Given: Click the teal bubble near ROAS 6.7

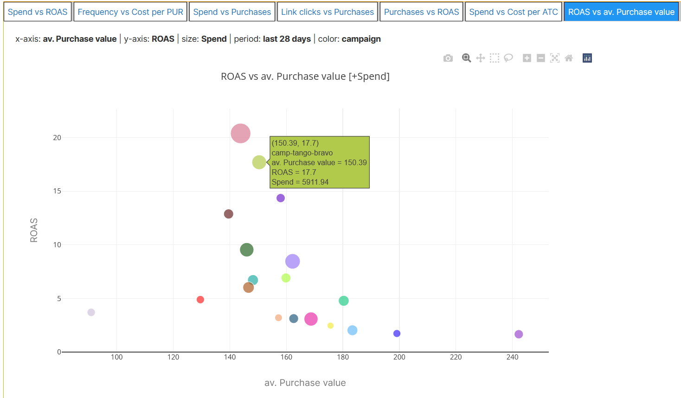Looking at the screenshot, I should (253, 280).
